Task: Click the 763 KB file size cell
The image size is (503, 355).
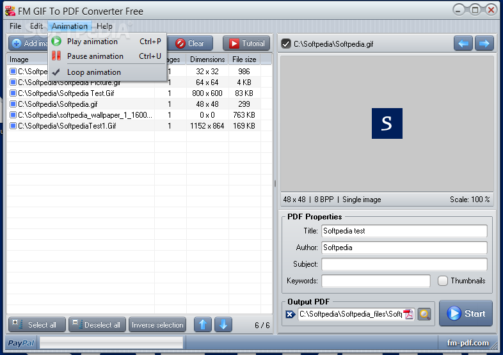Action: [x=244, y=115]
